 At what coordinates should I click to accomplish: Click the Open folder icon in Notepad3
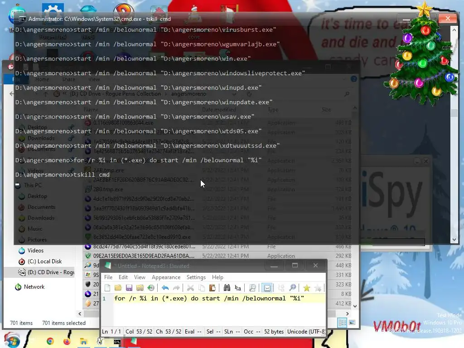118,288
